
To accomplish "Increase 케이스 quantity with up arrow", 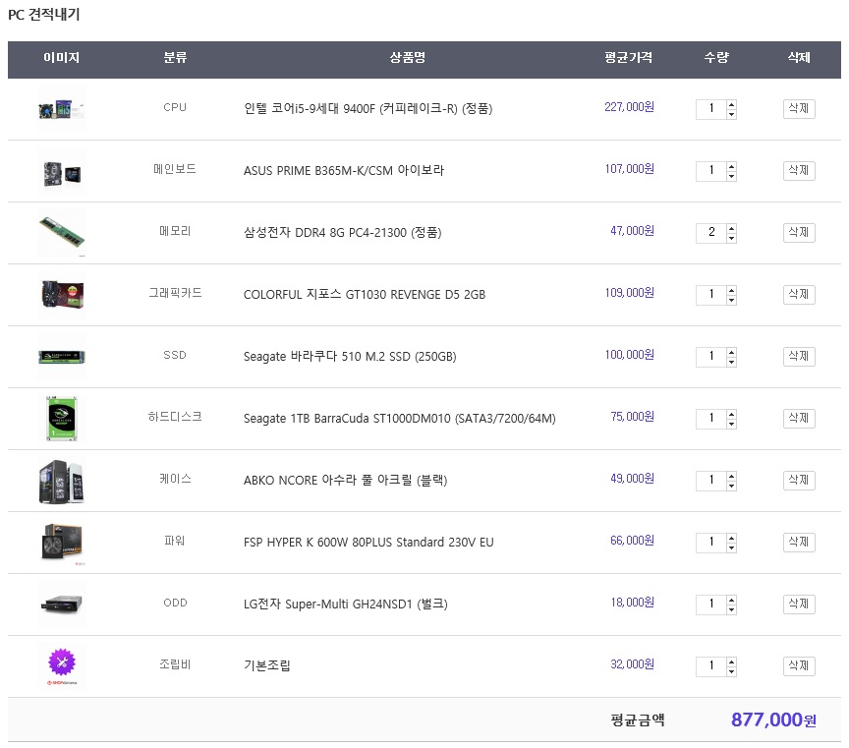I will [x=731, y=476].
